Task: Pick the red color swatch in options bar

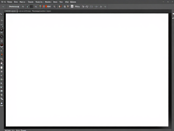Action: point(46,7)
